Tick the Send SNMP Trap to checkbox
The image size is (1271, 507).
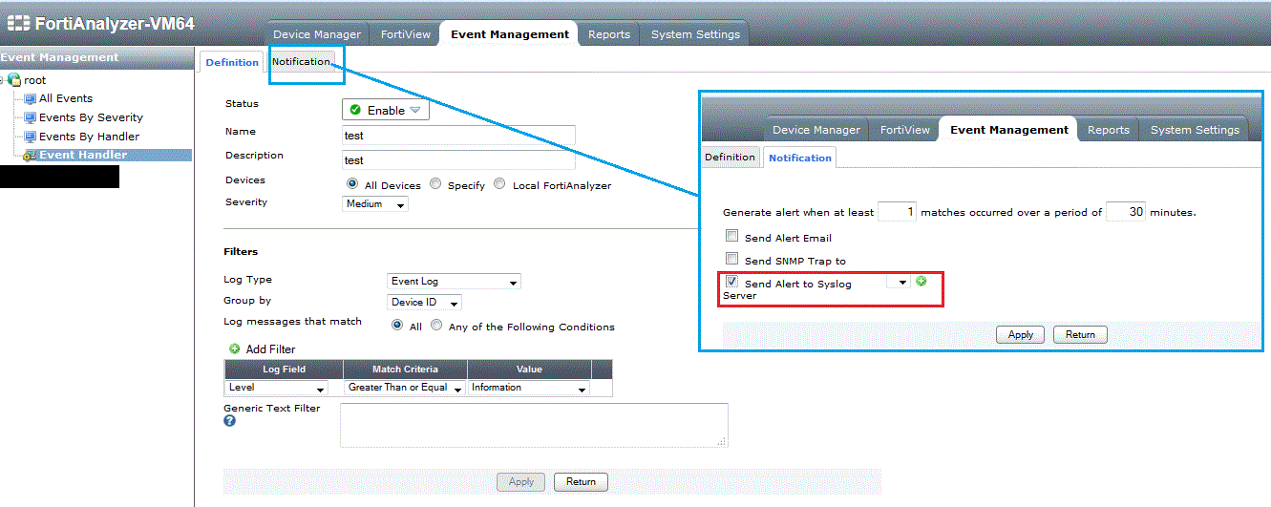[x=731, y=259]
